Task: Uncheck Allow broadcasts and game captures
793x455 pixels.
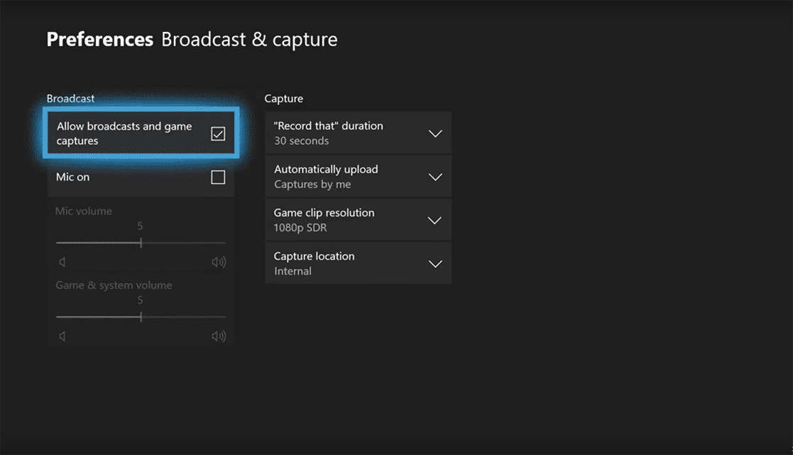Action: [218, 133]
